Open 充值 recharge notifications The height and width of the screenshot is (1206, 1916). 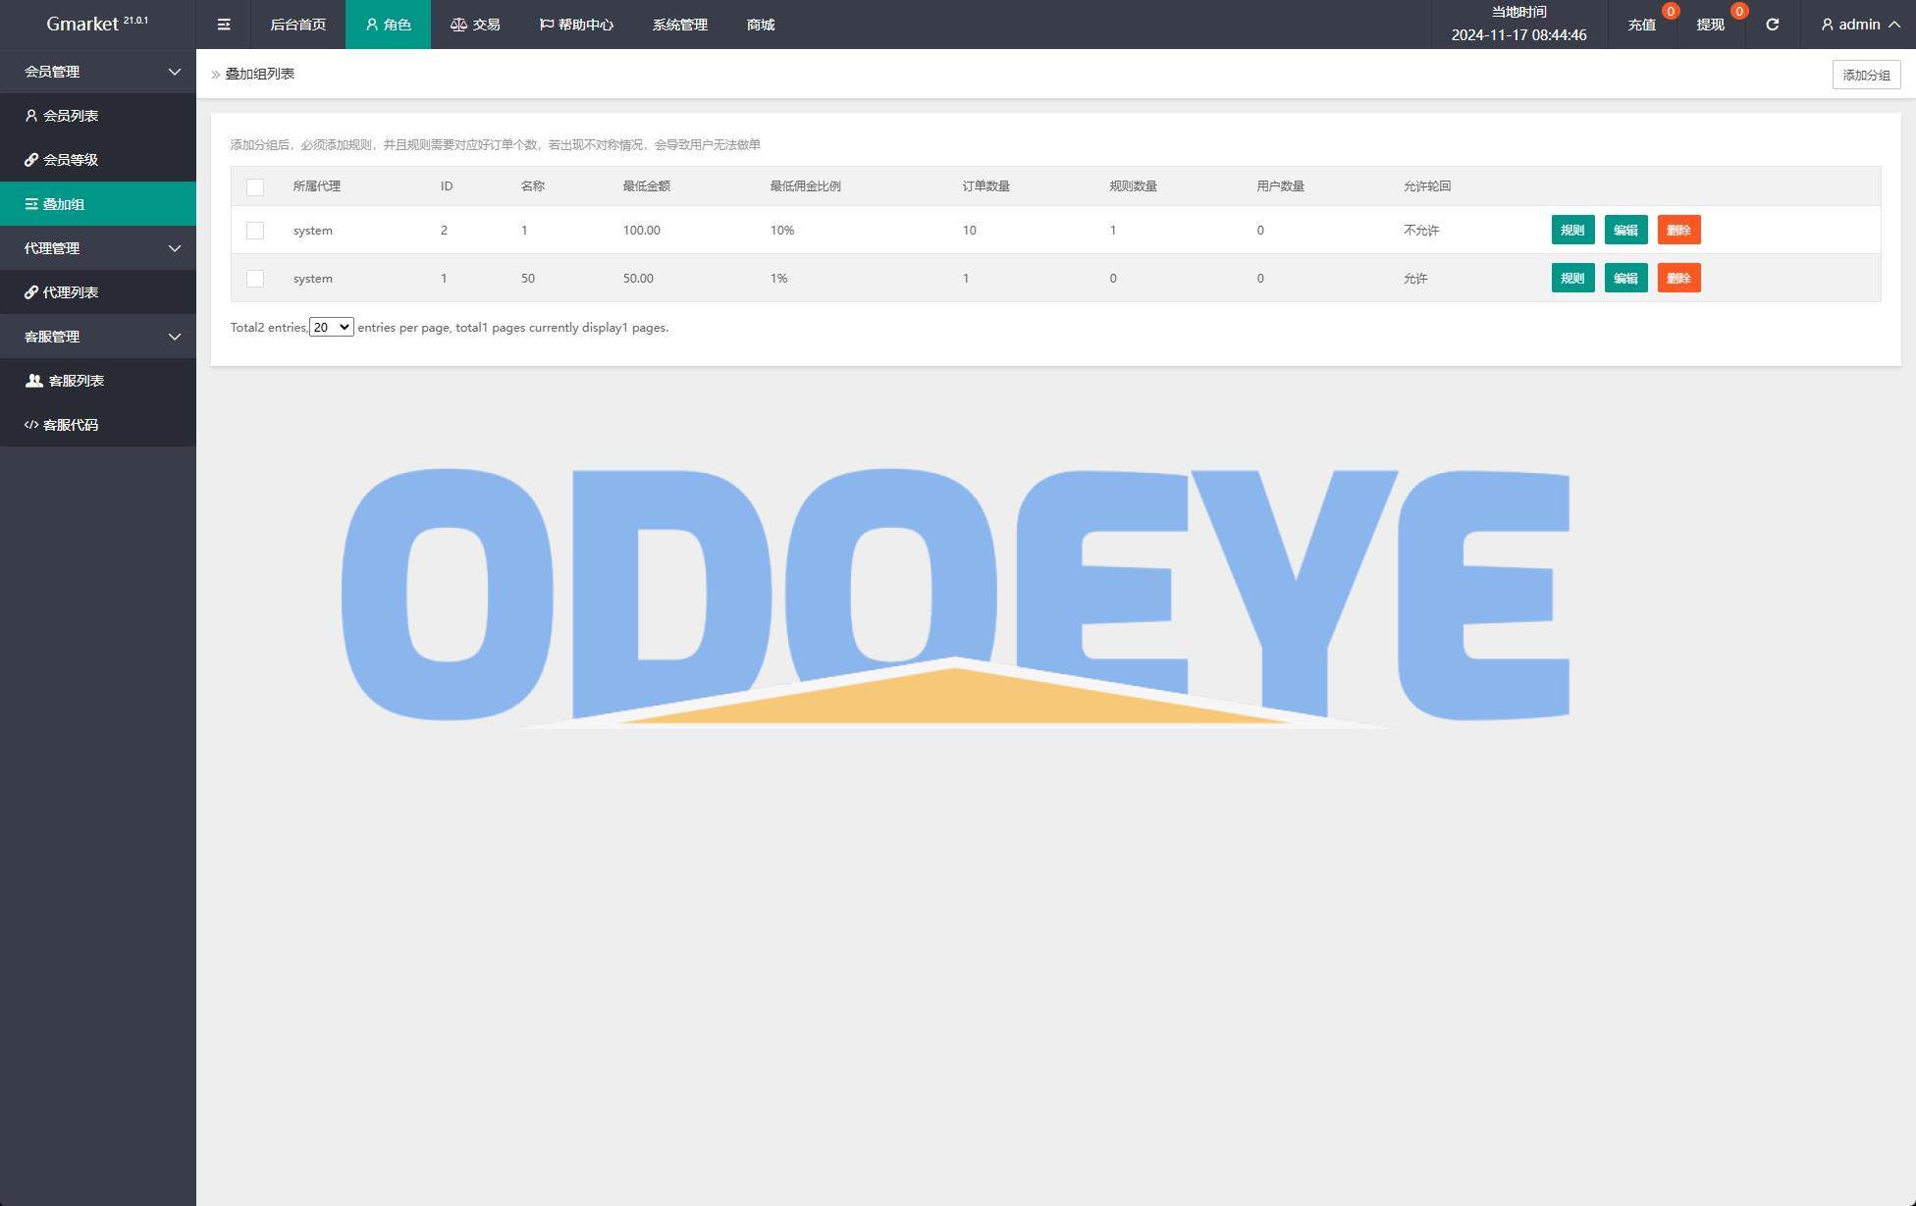1641,25
